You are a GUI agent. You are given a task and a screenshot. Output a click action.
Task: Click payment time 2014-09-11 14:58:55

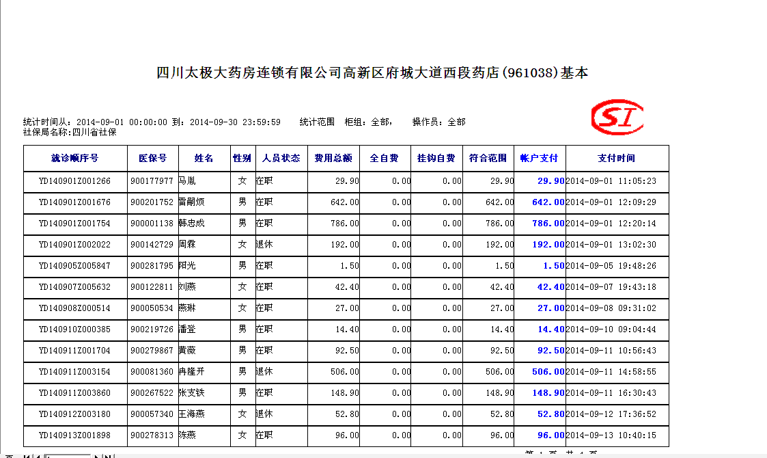pyautogui.click(x=611, y=372)
